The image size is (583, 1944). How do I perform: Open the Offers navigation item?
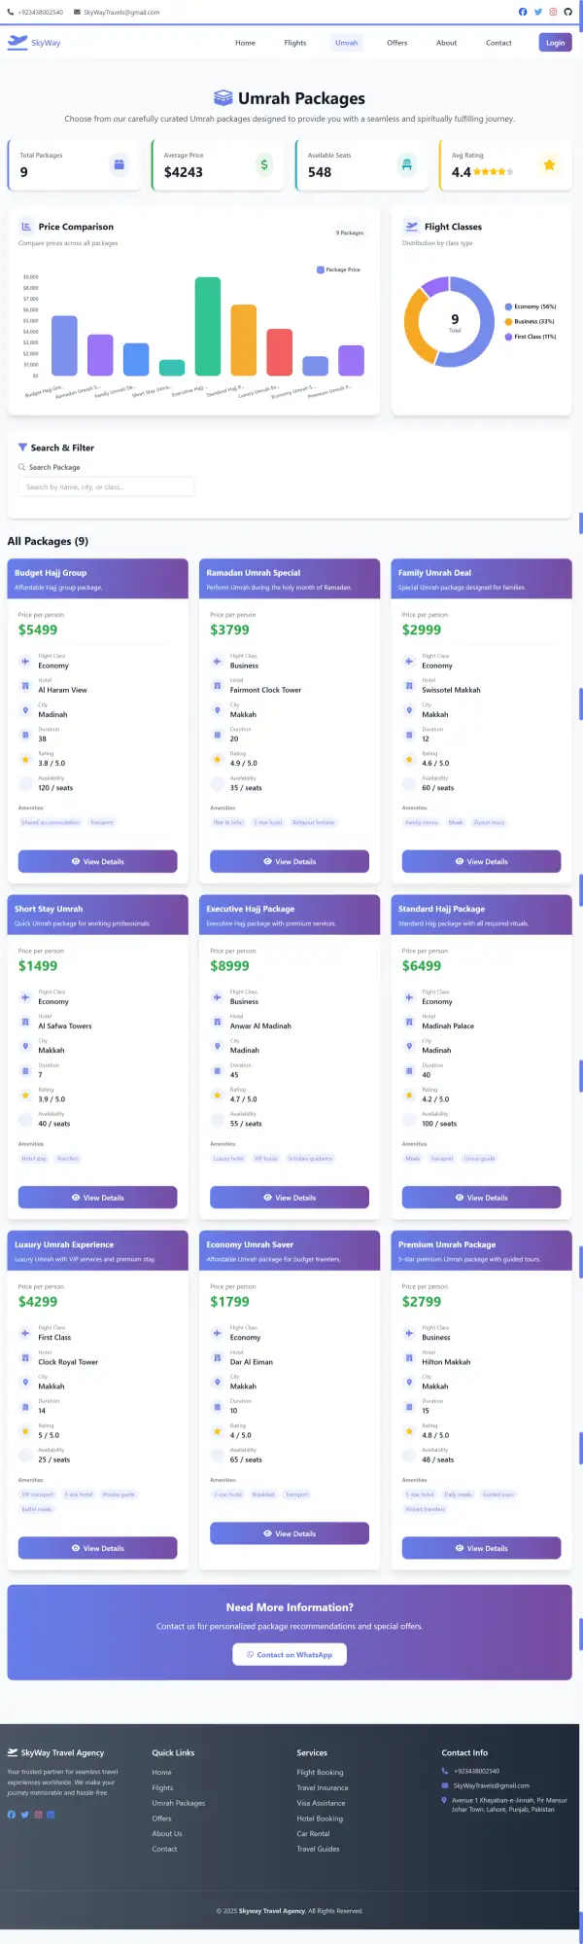click(x=397, y=43)
